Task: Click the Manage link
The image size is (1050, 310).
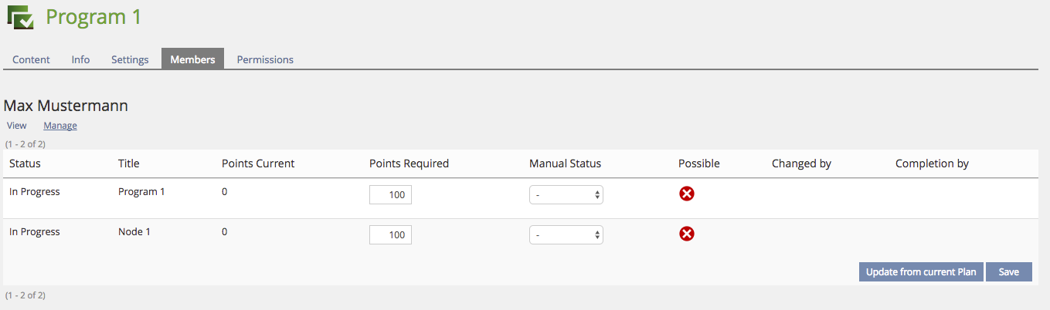Action: point(60,126)
